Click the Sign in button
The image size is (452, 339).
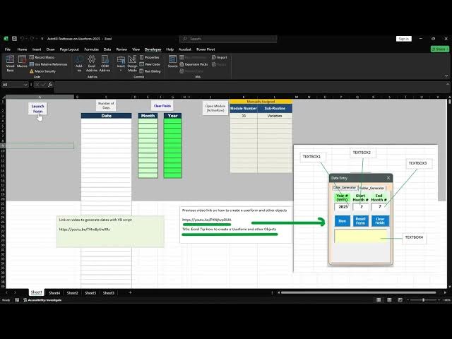pyautogui.click(x=403, y=39)
